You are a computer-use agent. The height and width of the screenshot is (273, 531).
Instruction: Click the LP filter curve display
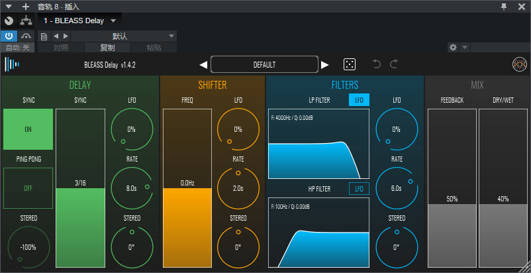(x=318, y=144)
